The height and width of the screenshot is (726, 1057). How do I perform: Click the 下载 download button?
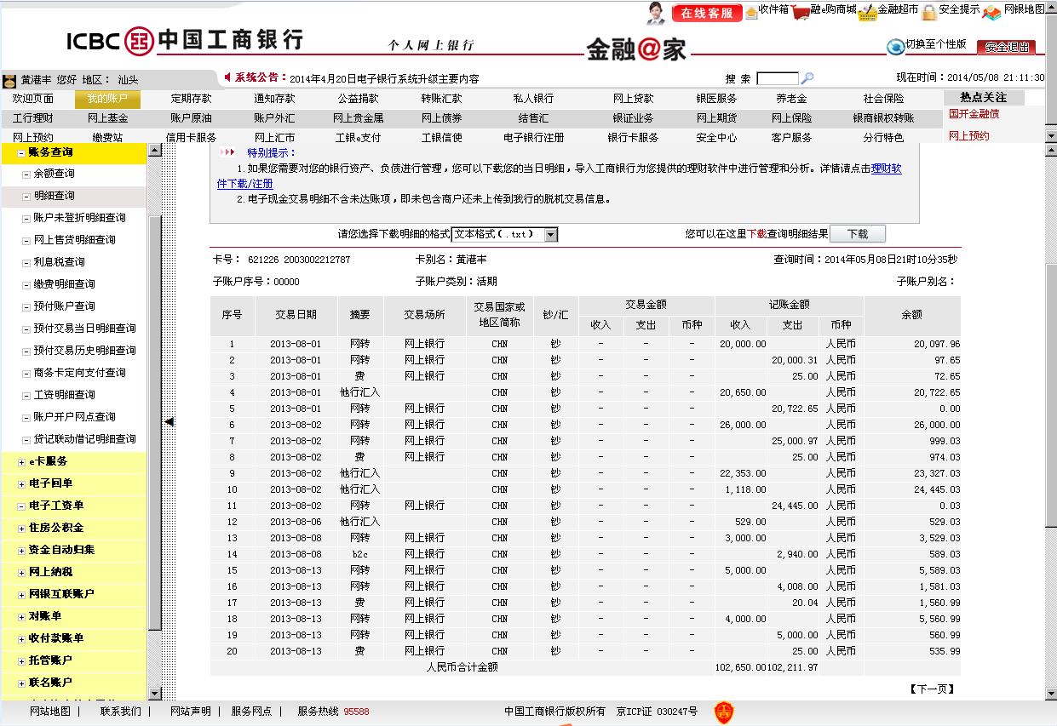[858, 234]
